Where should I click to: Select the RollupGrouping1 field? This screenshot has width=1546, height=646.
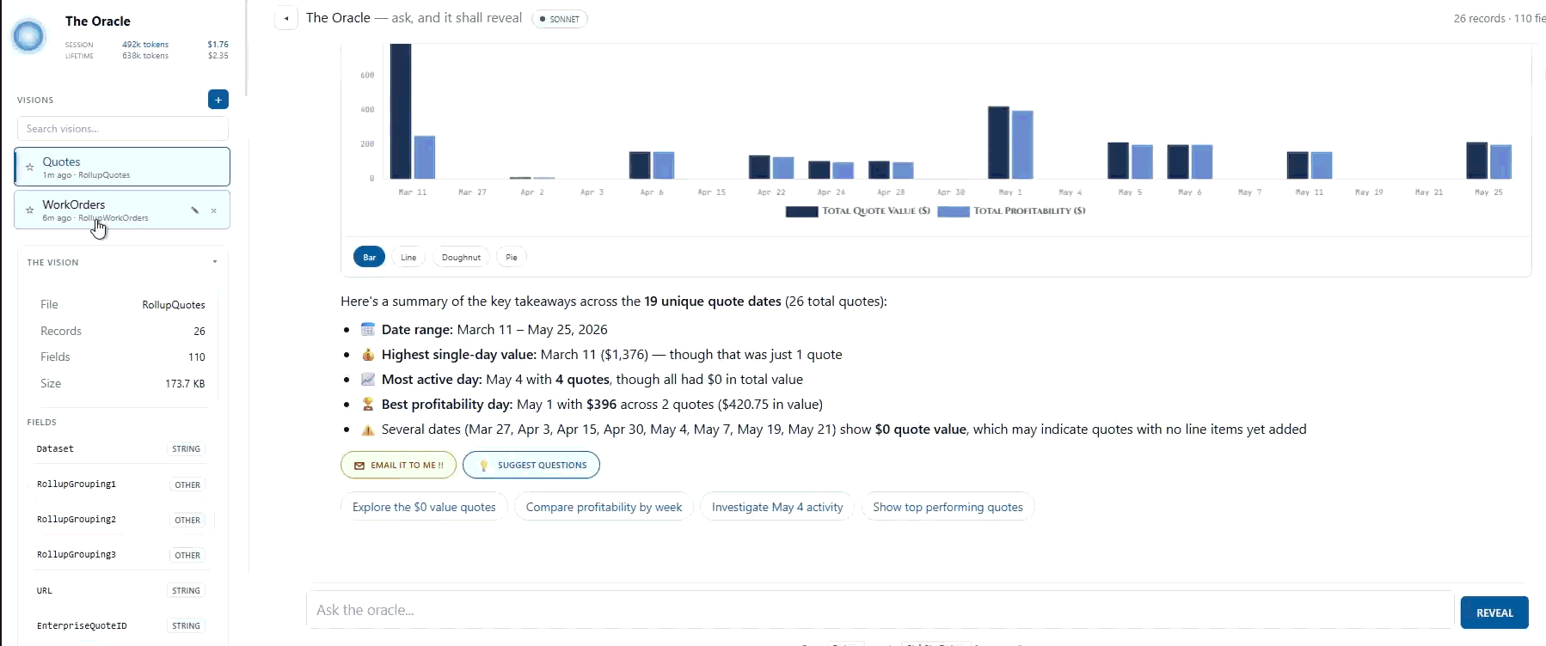coord(120,484)
